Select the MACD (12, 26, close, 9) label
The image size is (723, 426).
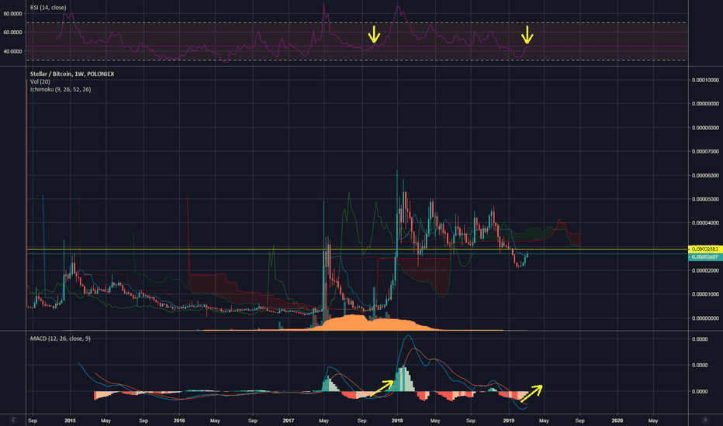pos(61,338)
